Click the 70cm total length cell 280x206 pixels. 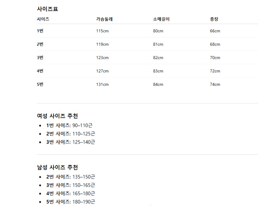pyautogui.click(x=215, y=58)
